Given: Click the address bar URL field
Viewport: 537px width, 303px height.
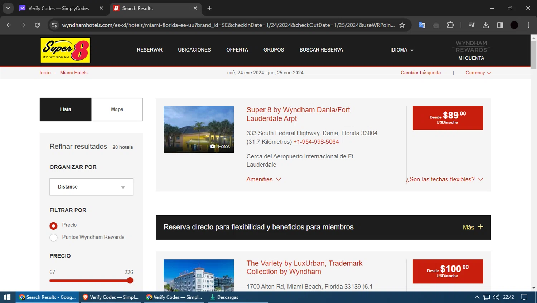Looking at the screenshot, I should 228,25.
